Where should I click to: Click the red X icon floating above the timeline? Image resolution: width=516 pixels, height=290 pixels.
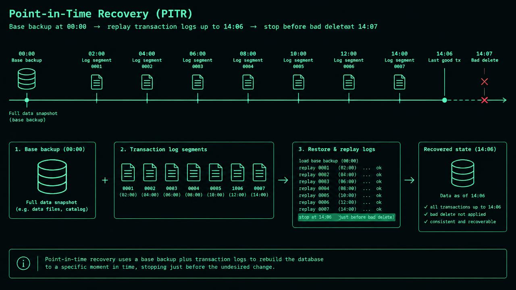485,82
